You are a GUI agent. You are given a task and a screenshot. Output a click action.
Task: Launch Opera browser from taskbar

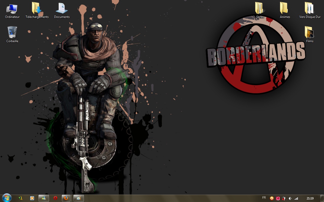(x=55, y=198)
